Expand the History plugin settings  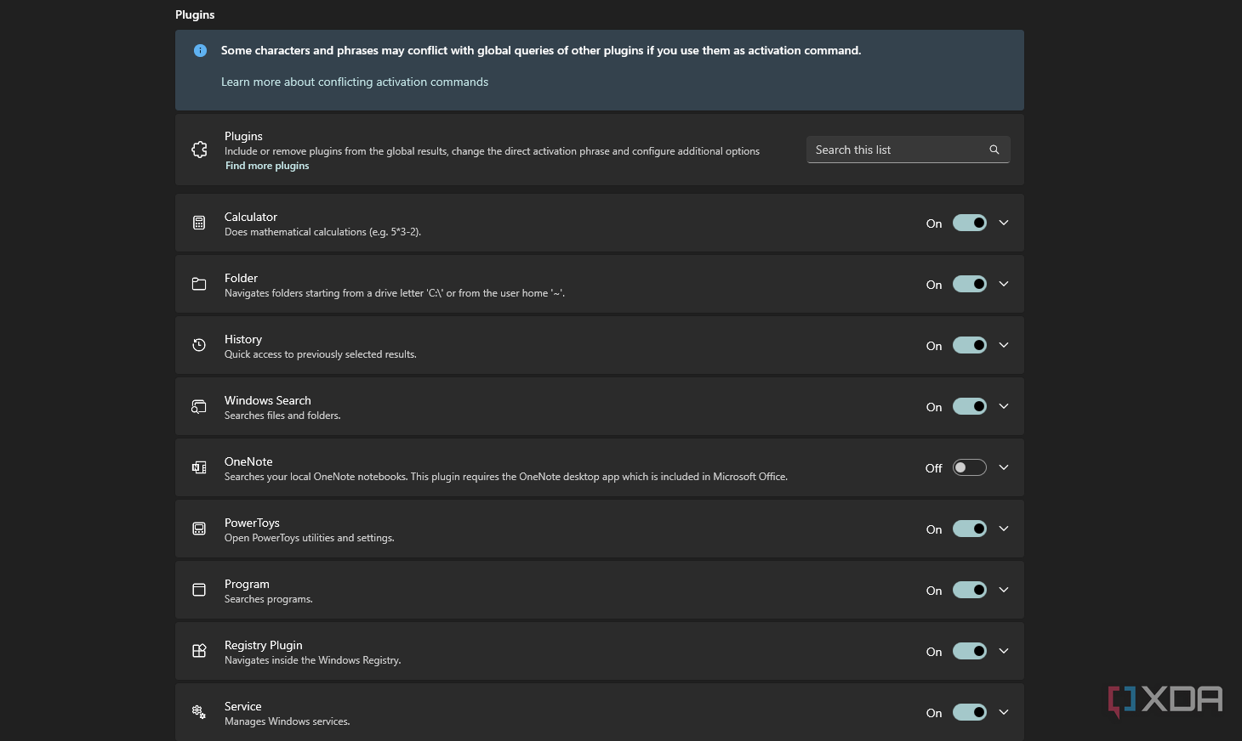[x=1004, y=345]
